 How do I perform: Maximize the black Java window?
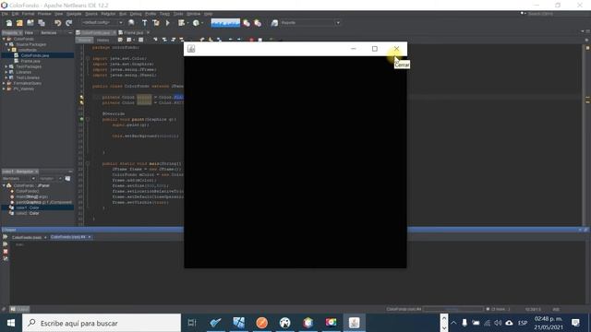point(375,49)
